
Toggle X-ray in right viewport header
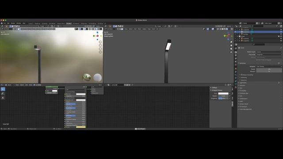click(218, 29)
